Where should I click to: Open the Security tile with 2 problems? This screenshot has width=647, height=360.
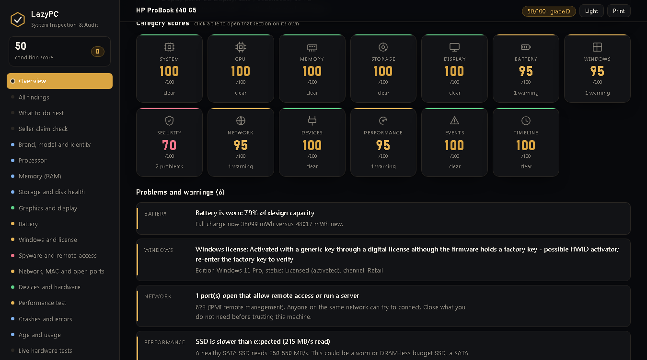point(169,142)
